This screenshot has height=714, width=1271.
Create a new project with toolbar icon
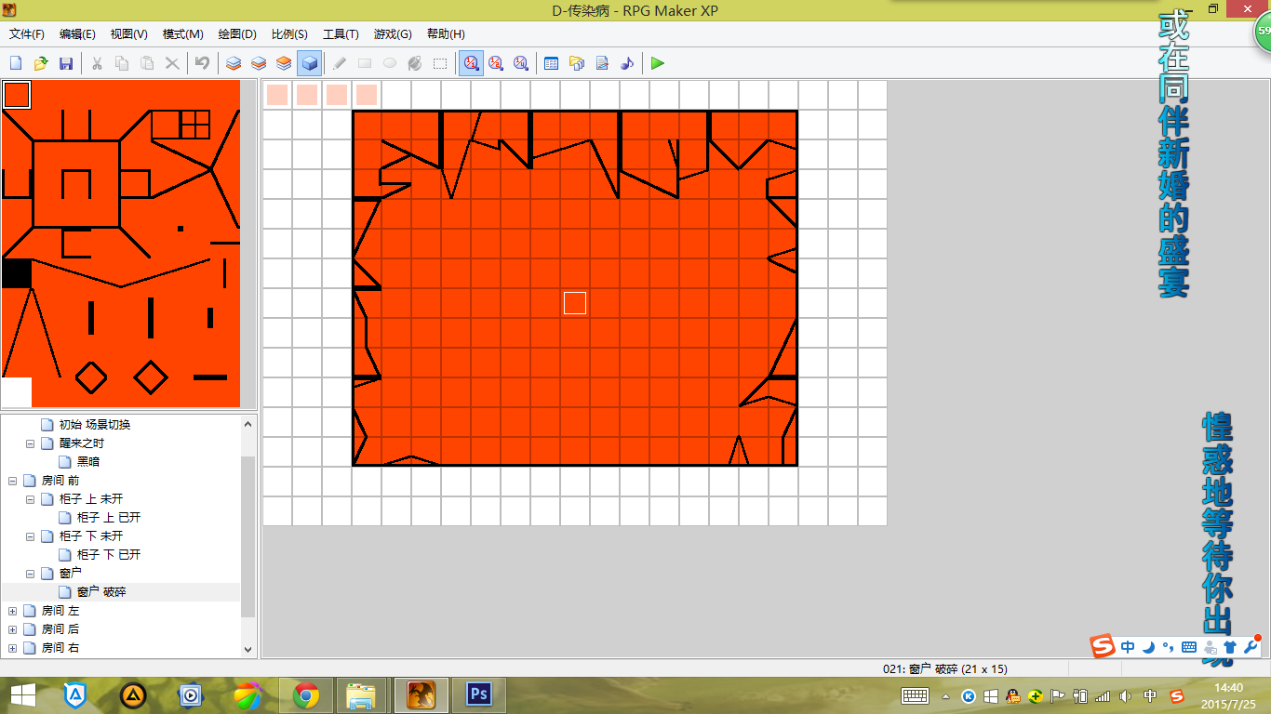coord(16,63)
